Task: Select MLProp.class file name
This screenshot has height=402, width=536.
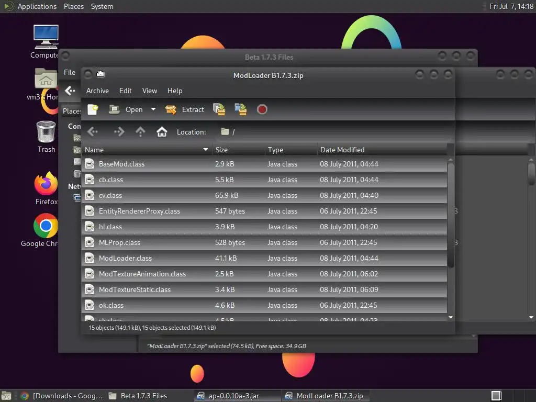Action: tap(119, 243)
